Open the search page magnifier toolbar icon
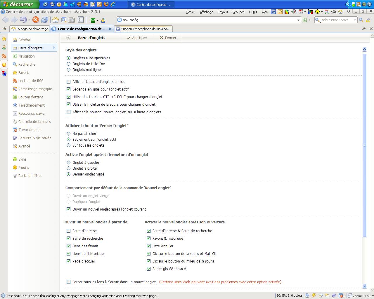374x299 pixels. (63, 20)
